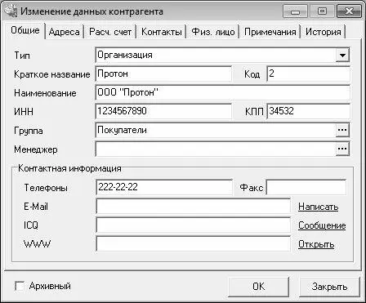Click into the Телефоны field
Viewport: 366px width, 303px height.
tap(164, 187)
